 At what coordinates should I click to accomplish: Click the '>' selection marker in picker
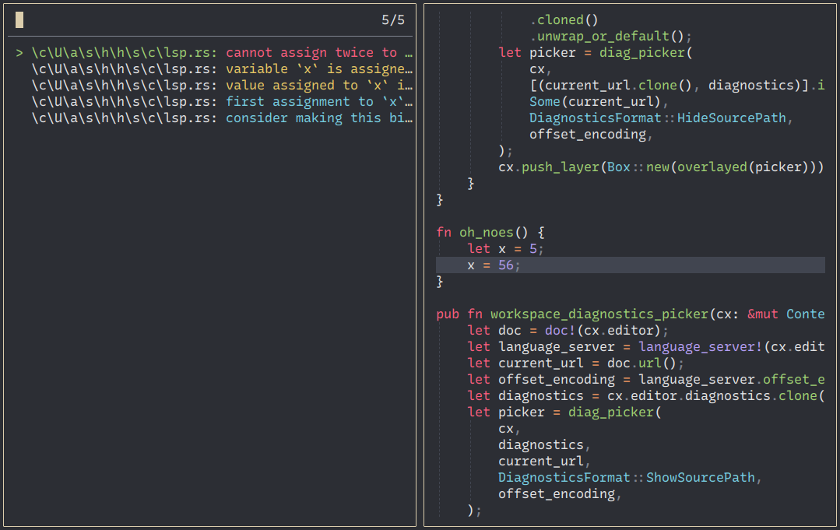click(19, 52)
